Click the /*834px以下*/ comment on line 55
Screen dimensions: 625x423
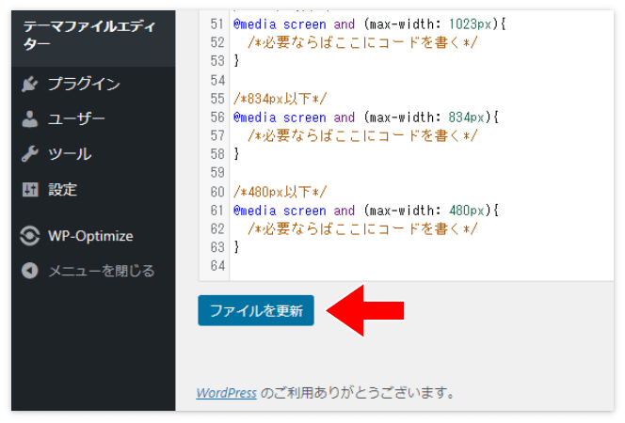[x=280, y=99]
